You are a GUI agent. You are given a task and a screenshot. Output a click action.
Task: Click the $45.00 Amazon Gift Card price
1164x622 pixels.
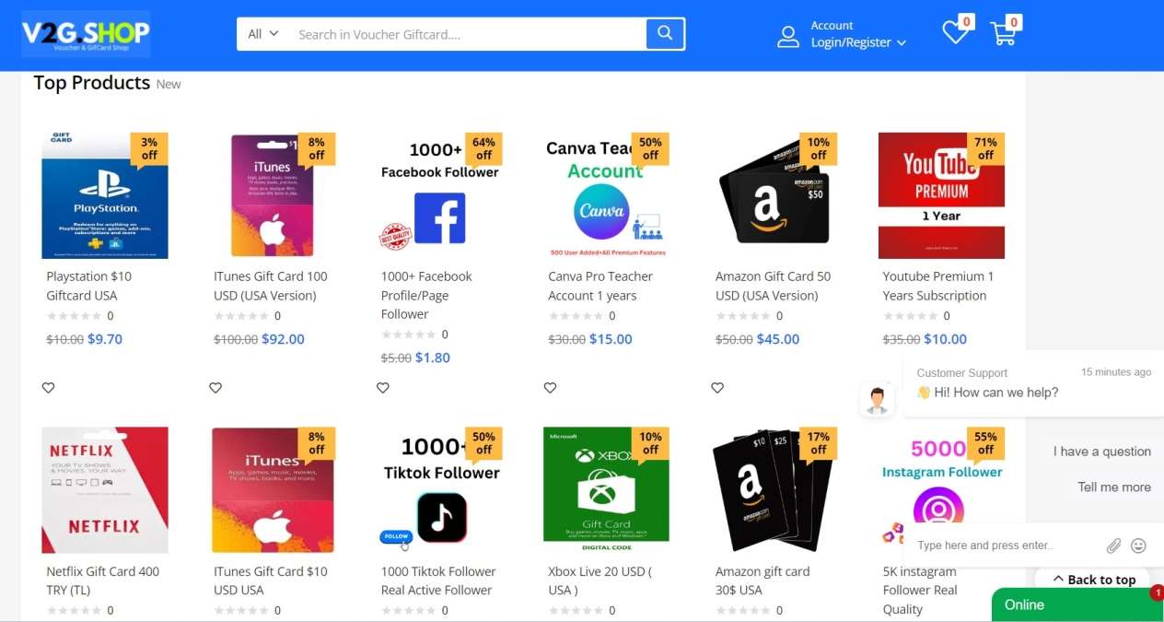coord(778,339)
